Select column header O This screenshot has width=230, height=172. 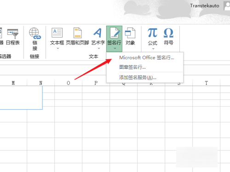coord(69,83)
